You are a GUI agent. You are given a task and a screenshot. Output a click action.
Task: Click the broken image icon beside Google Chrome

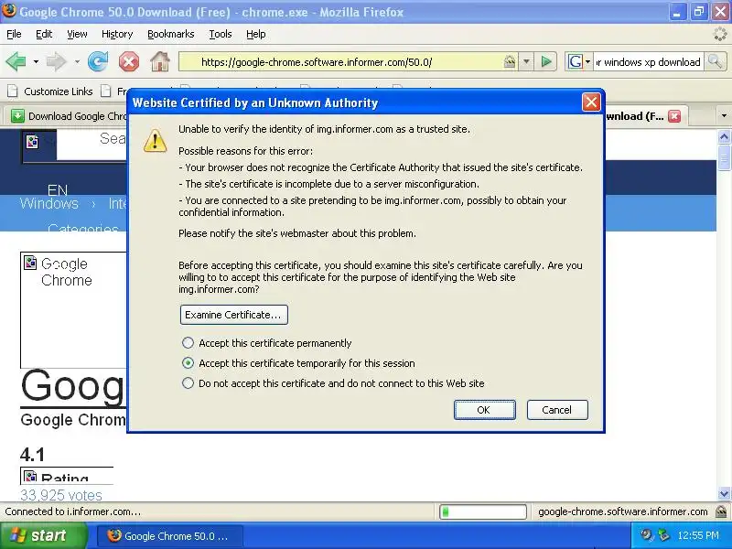30,263
